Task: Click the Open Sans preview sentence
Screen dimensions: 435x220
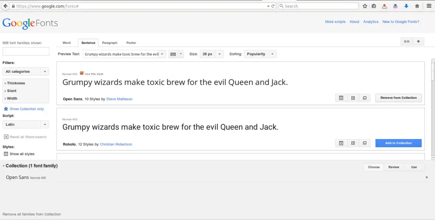Action: [175, 82]
